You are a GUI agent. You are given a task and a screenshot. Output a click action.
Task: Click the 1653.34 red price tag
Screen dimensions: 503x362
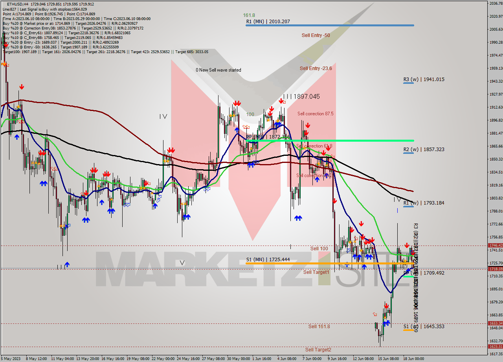pos(495,323)
